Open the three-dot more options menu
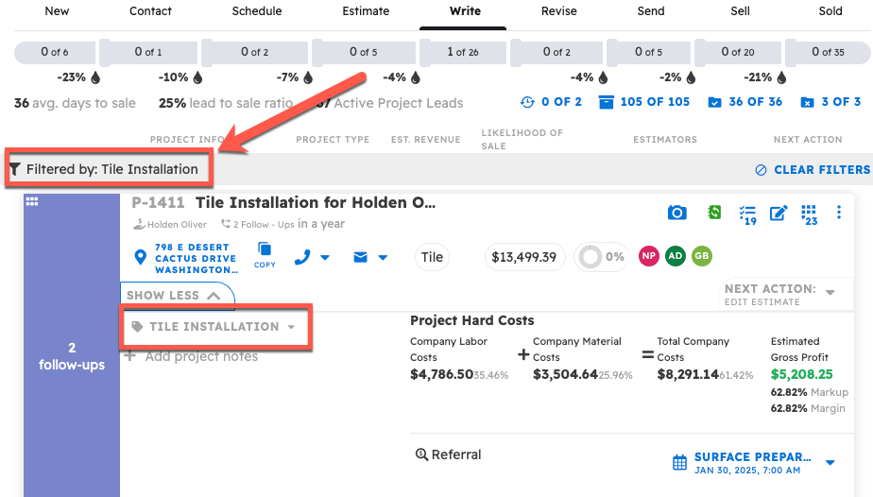Image resolution: width=873 pixels, height=497 pixels. click(x=839, y=213)
